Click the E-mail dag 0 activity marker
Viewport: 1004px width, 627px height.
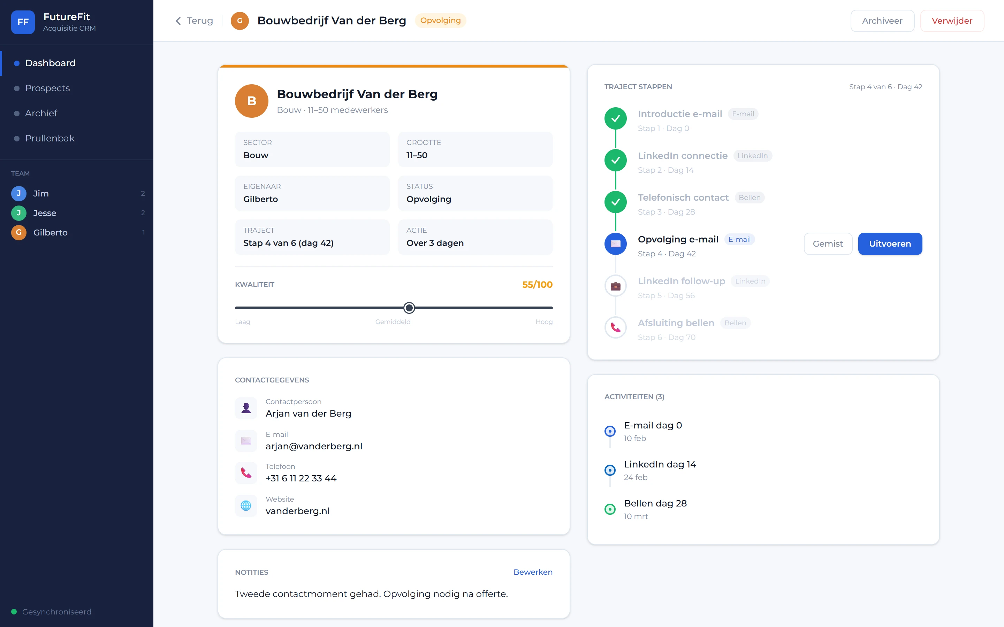click(x=610, y=431)
